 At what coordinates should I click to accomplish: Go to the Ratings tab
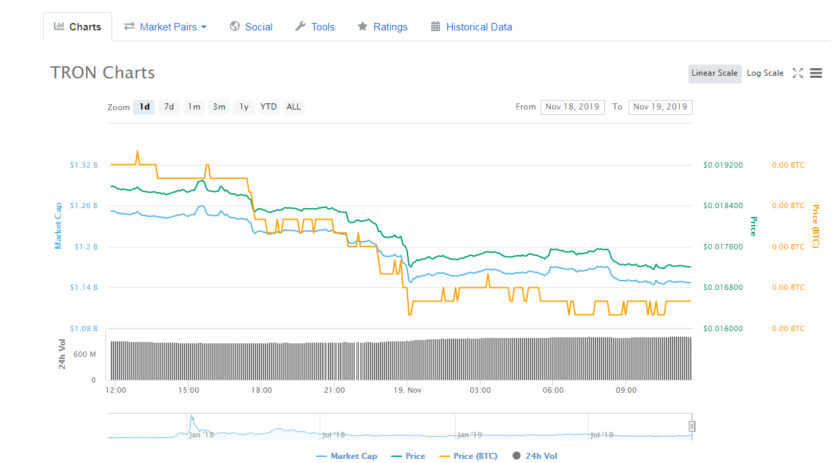(383, 27)
